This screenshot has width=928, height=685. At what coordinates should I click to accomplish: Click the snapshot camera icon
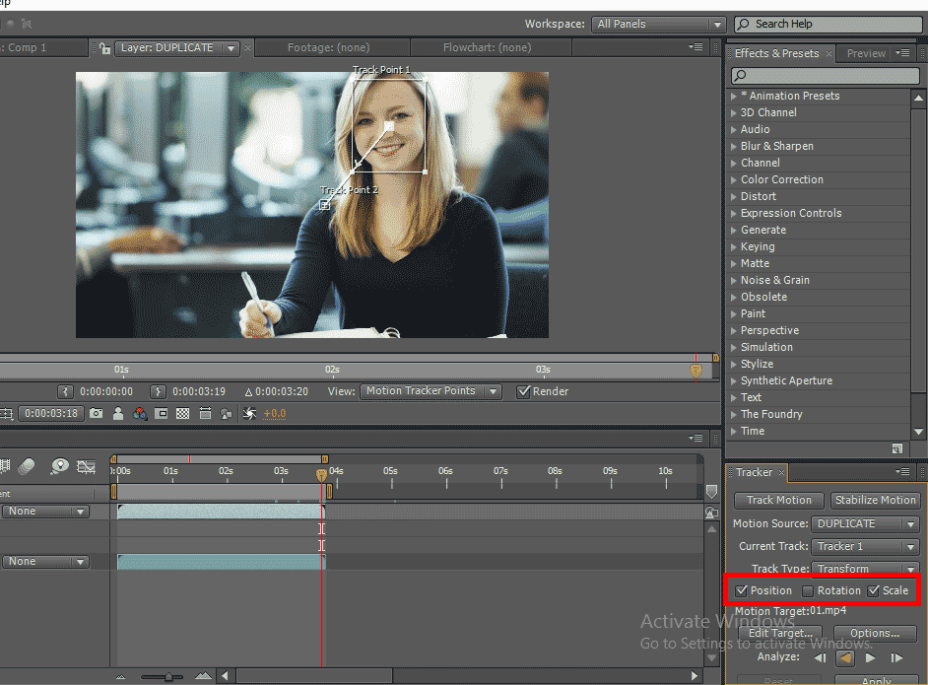(x=97, y=414)
